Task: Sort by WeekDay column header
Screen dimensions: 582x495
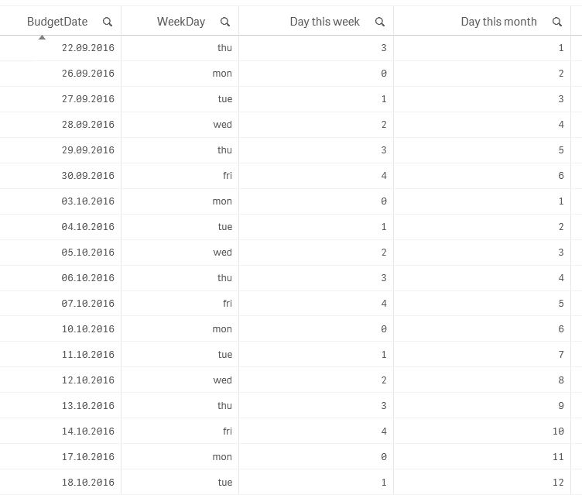Action: (181, 22)
